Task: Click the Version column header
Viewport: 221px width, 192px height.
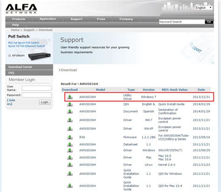Action: (x=149, y=89)
